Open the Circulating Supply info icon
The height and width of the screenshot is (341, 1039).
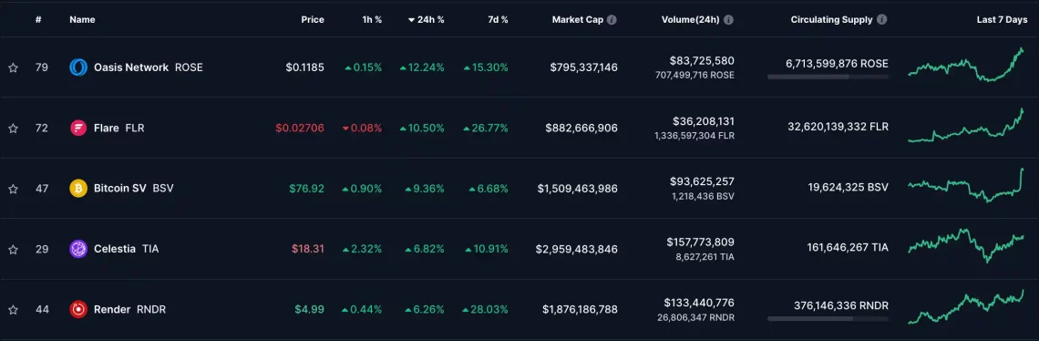882,20
